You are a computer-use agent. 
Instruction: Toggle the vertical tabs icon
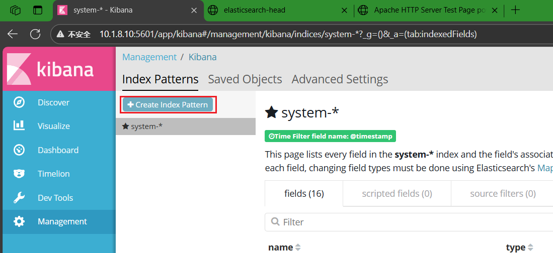[x=37, y=10]
